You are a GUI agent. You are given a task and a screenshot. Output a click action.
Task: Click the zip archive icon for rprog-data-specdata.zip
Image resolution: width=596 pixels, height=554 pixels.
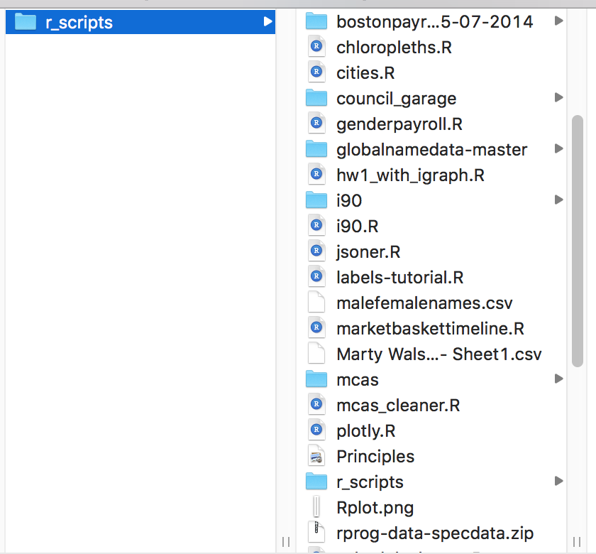(316, 533)
